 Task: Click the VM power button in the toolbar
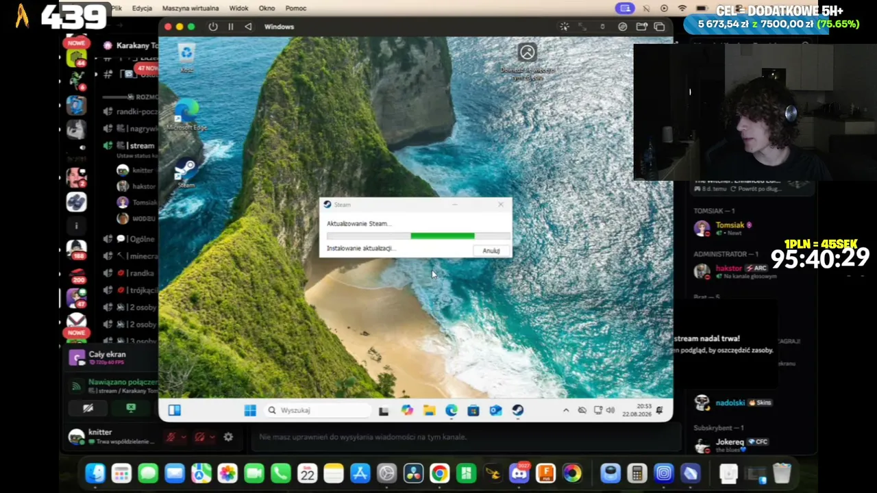213,27
